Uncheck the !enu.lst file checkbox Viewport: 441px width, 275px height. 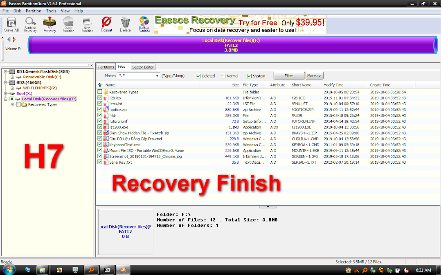pyautogui.click(x=99, y=104)
